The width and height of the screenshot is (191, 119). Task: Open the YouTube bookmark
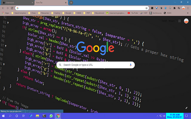click(x=133, y=13)
